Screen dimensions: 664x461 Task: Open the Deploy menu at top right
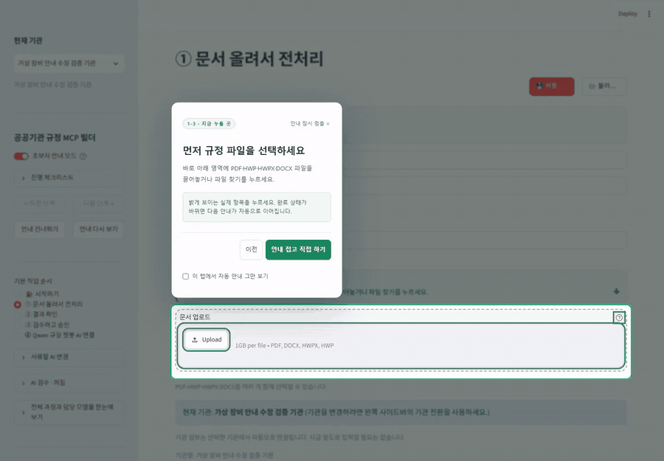628,14
